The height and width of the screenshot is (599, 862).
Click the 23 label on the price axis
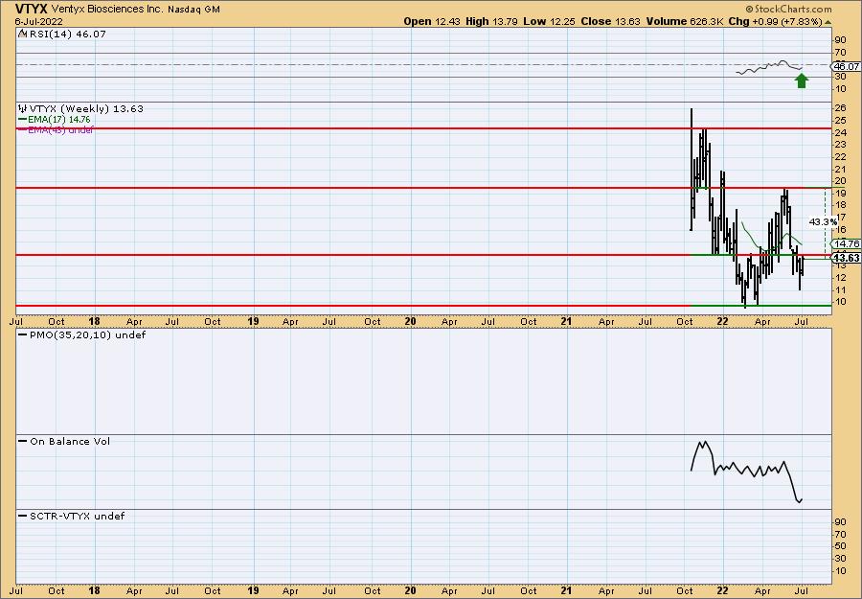point(841,145)
